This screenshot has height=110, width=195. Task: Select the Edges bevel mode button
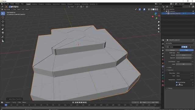(x=186, y=50)
